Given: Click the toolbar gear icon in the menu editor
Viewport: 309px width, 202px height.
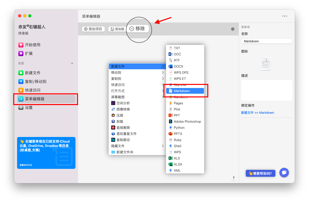Looking at the screenshot, I should (233, 29).
